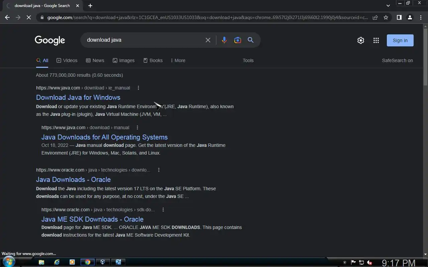Select Chrome in the taskbar
Image resolution: width=428 pixels, height=267 pixels.
[88, 262]
